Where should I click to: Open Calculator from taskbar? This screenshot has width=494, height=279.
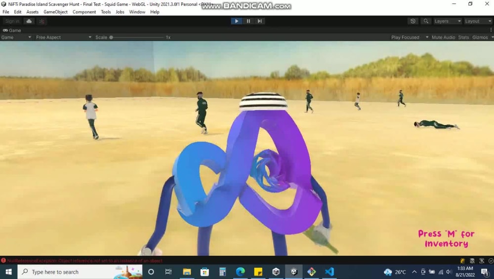[222, 272]
